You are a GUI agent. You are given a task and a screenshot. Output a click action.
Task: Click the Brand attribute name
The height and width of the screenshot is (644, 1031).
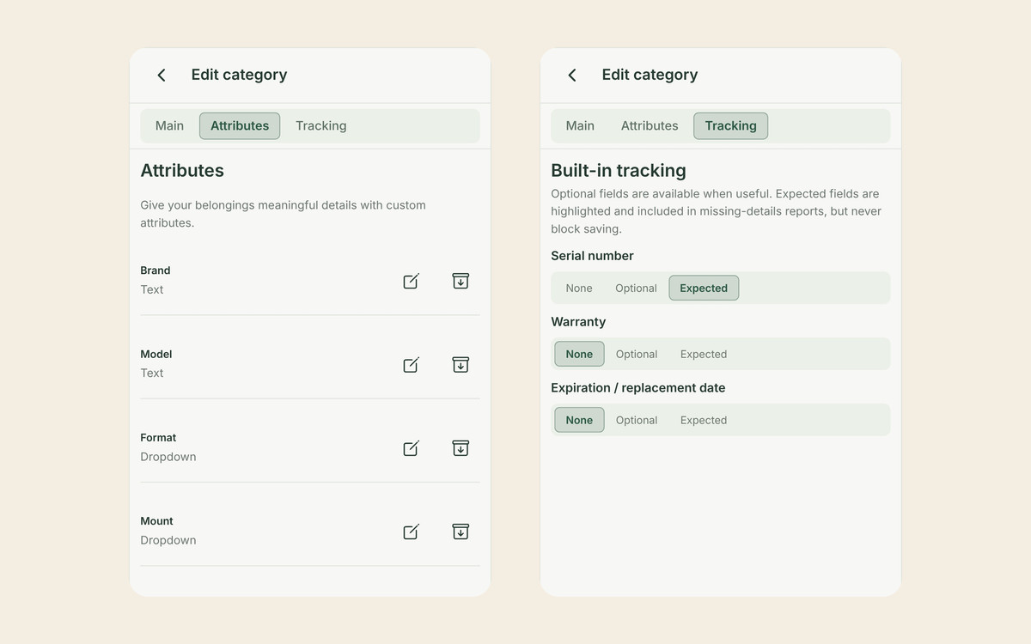[x=156, y=270]
